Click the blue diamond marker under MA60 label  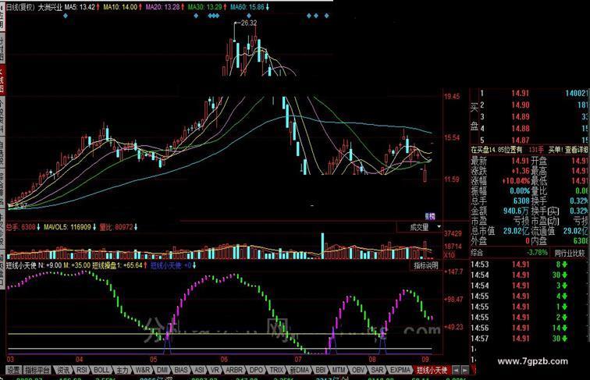(249, 16)
